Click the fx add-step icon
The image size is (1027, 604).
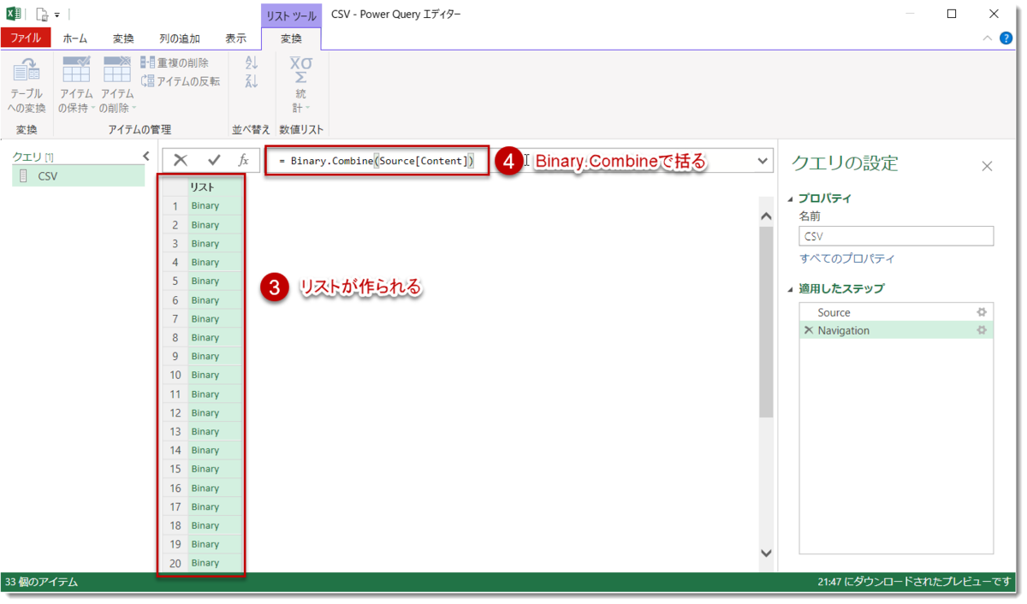(x=243, y=160)
